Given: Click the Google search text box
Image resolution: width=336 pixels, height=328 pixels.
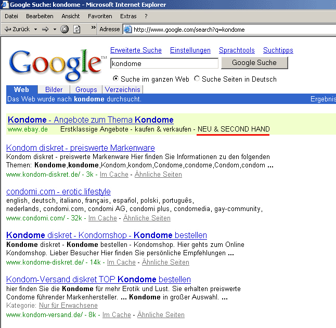Looking at the screenshot, I should [x=164, y=63].
